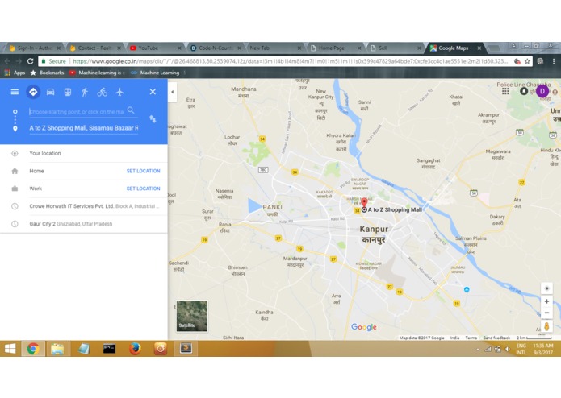
Task: Click the Kanpur city label on map
Action: pyautogui.click(x=374, y=229)
